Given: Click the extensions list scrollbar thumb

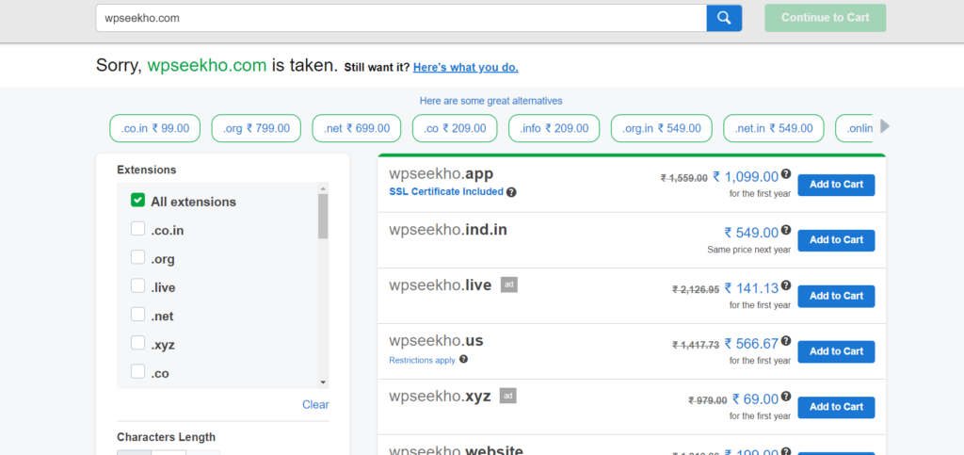Looking at the screenshot, I should [324, 216].
